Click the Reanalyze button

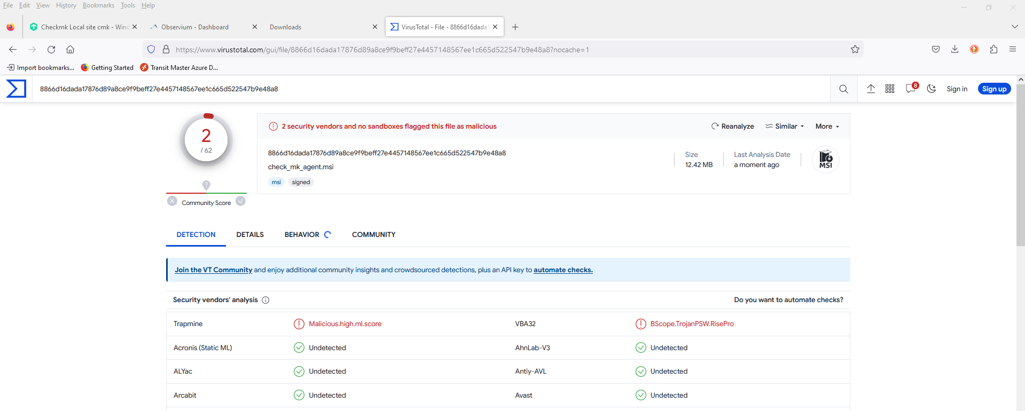point(733,127)
